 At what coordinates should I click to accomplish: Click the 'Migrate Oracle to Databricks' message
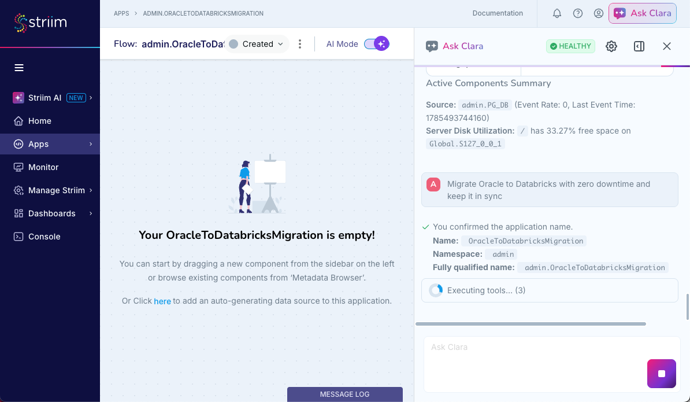coord(549,190)
